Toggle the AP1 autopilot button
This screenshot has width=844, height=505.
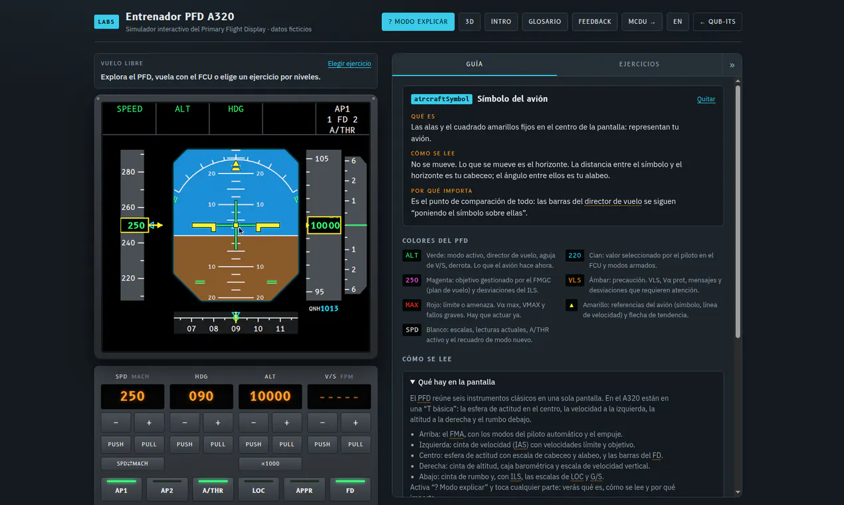coord(121,489)
